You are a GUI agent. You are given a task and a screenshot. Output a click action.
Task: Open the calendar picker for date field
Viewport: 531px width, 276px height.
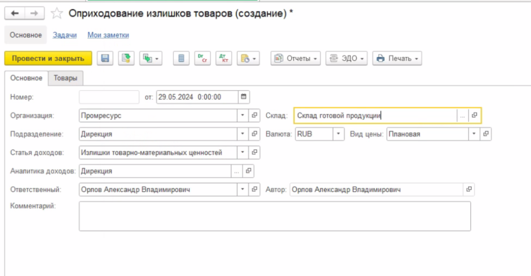tap(244, 97)
